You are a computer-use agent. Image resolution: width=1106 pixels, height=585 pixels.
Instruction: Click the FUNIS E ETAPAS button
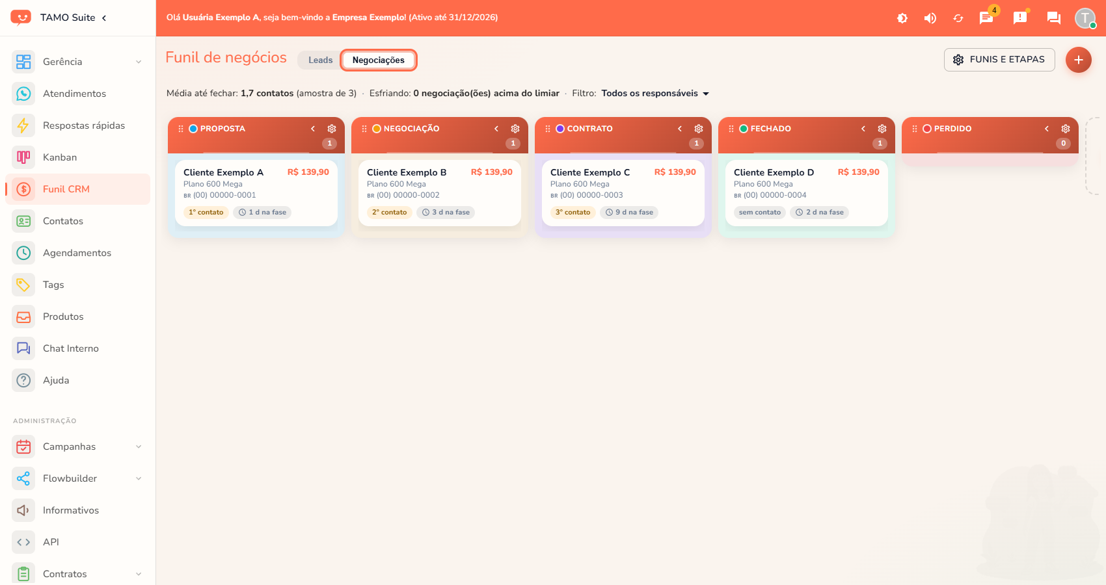tap(999, 60)
